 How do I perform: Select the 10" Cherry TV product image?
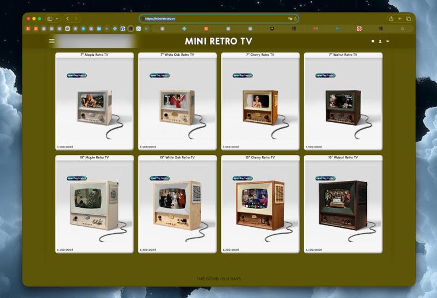260,206
